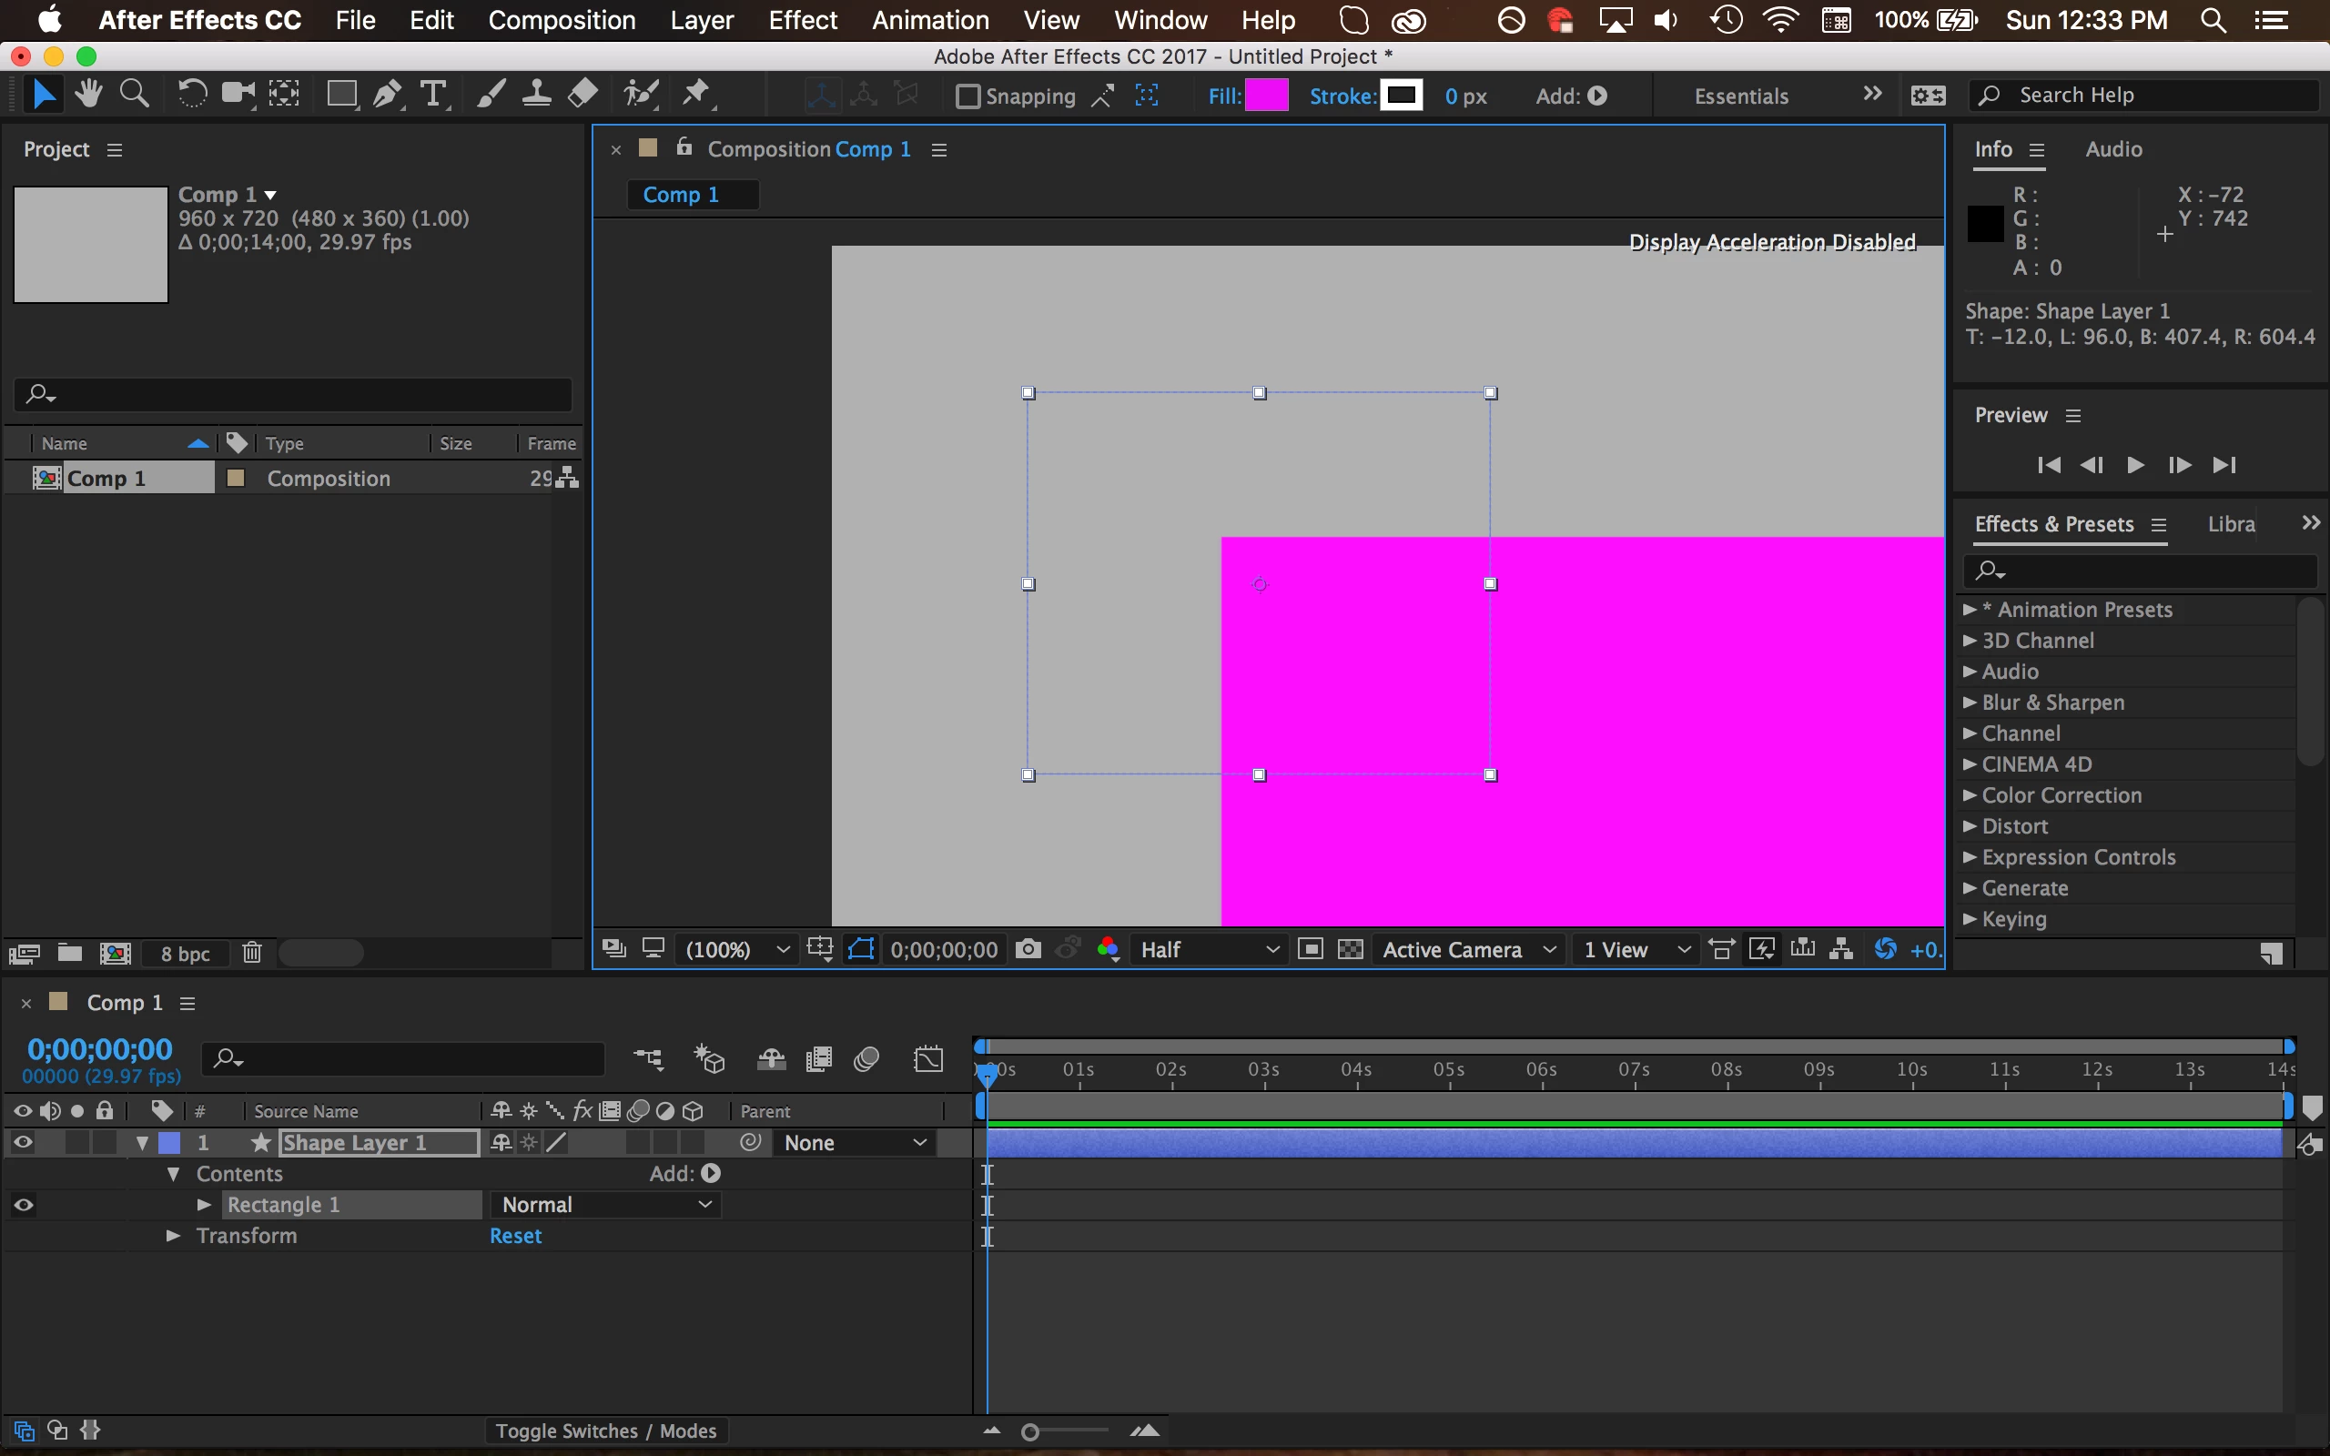This screenshot has height=1456, width=2330.
Task: Select the Hand tool
Action: 89,95
